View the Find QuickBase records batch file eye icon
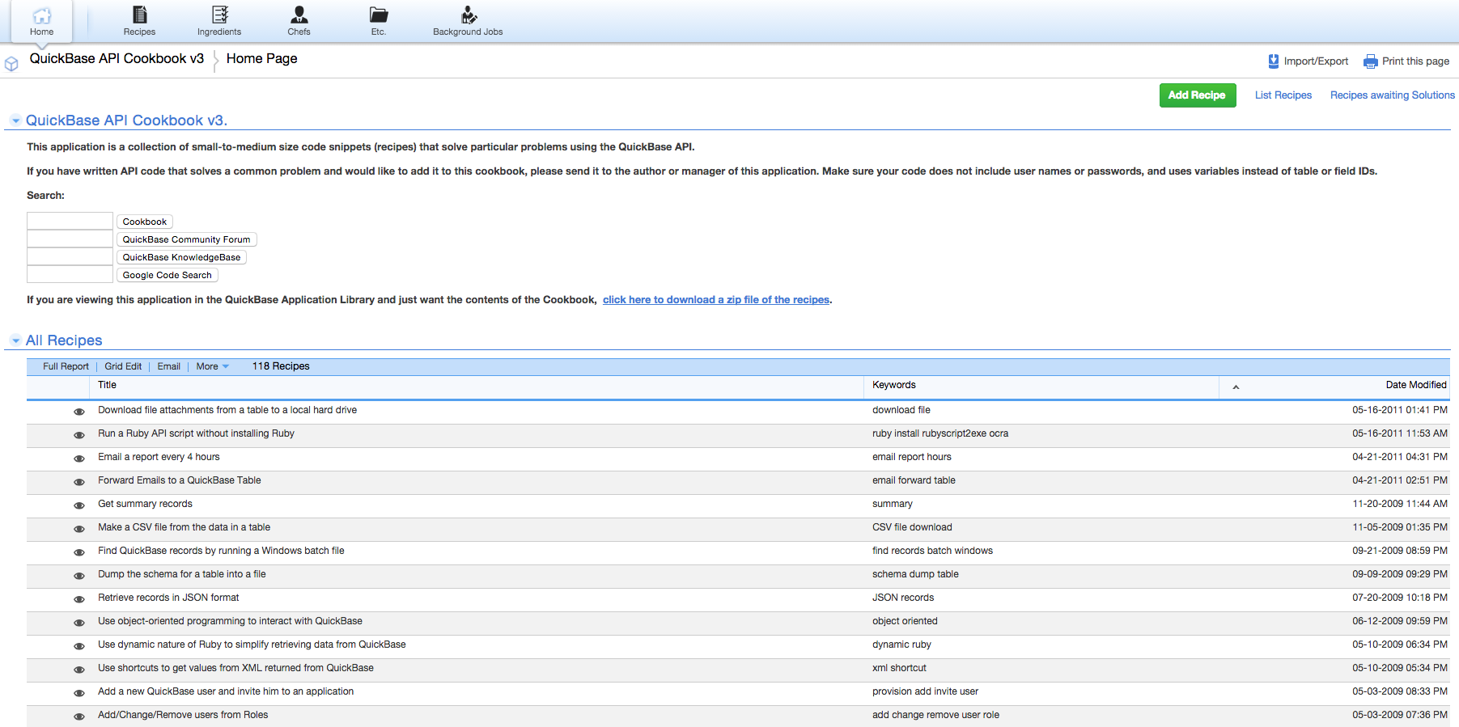The image size is (1459, 727). pos(79,552)
